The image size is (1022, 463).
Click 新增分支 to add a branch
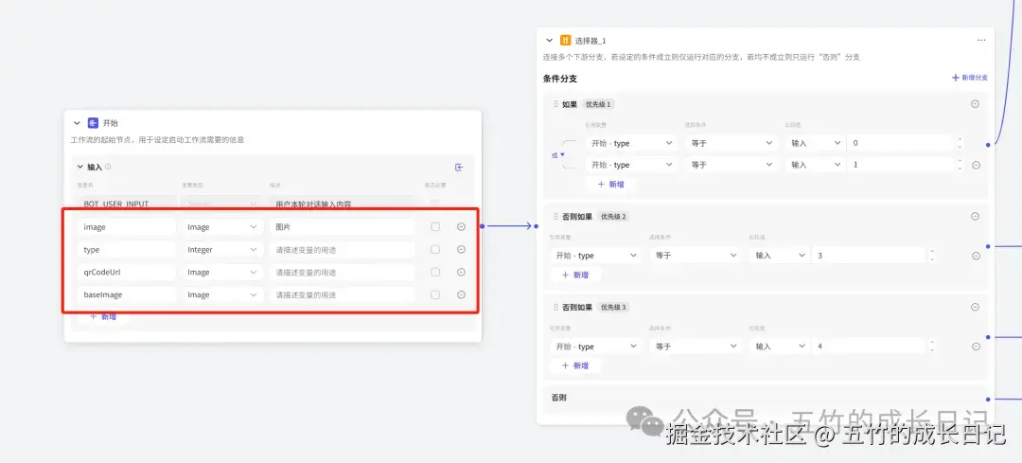tap(970, 78)
